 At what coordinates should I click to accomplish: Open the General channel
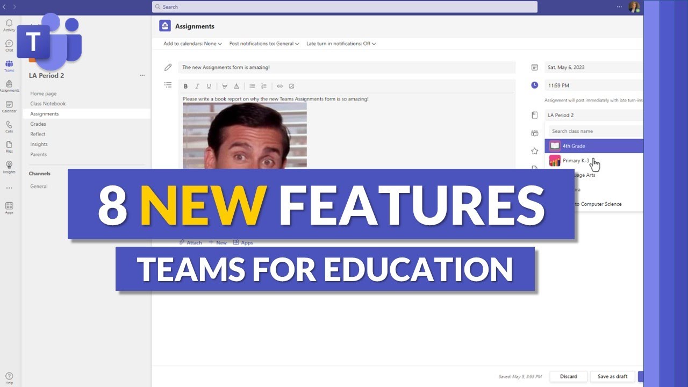[39, 187]
